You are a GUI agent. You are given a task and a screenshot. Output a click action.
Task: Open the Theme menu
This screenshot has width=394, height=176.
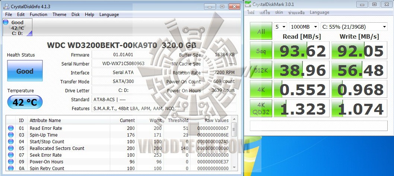click(59, 15)
